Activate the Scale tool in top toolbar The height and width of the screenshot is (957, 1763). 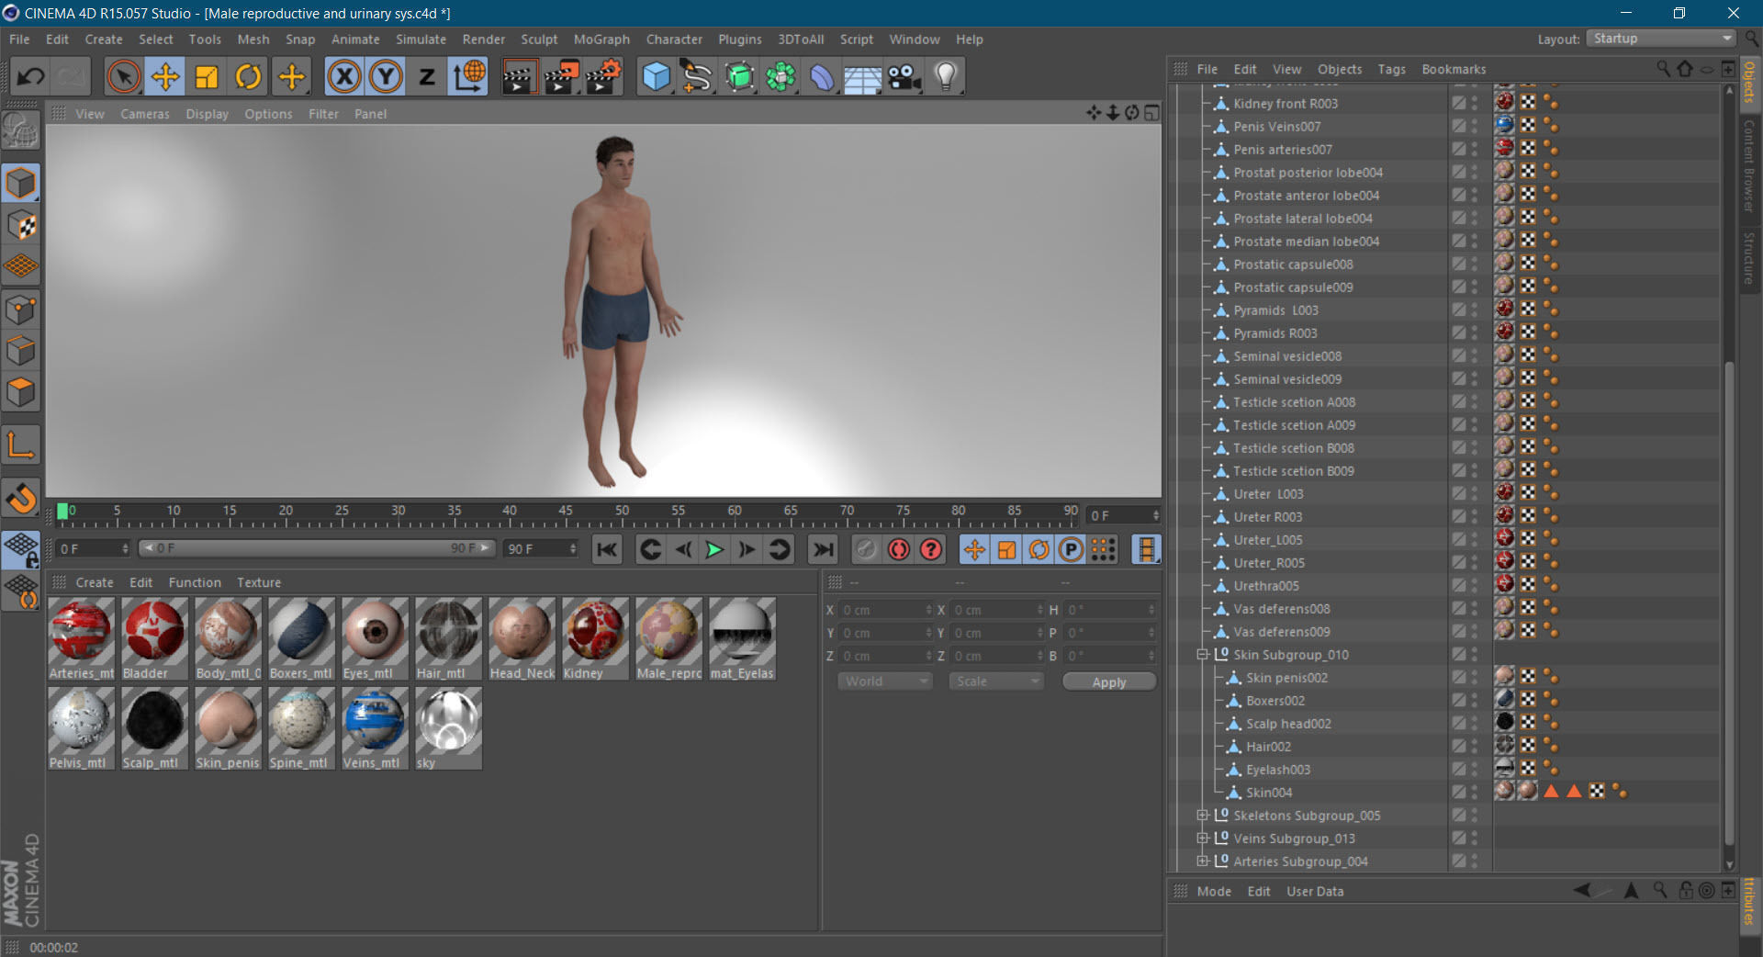[x=207, y=76]
